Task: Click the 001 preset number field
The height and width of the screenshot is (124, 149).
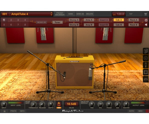Action: click(x=5, y=14)
